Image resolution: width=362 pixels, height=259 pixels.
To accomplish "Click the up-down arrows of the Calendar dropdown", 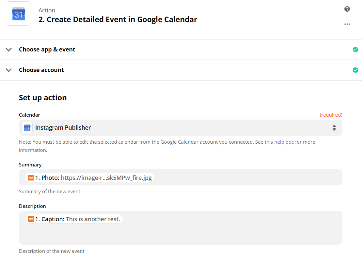I will (x=334, y=128).
